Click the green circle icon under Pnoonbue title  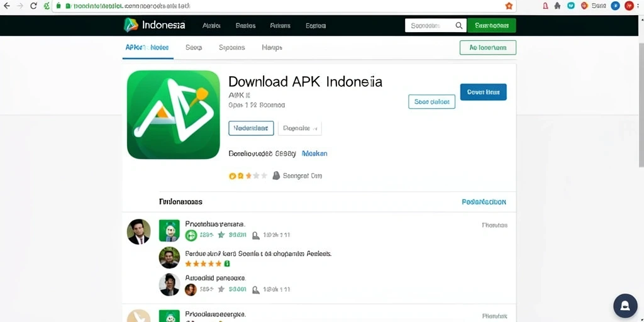pyautogui.click(x=191, y=235)
